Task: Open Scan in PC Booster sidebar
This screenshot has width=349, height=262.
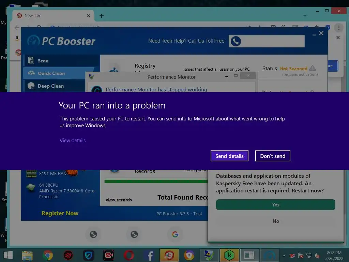Action: pos(61,61)
